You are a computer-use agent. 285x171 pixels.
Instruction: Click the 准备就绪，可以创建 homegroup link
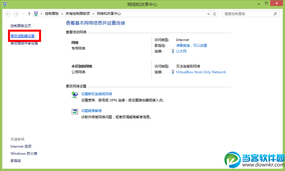click(191, 45)
